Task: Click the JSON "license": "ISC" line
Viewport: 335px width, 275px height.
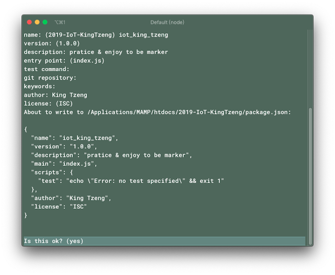Action: pos(59,207)
